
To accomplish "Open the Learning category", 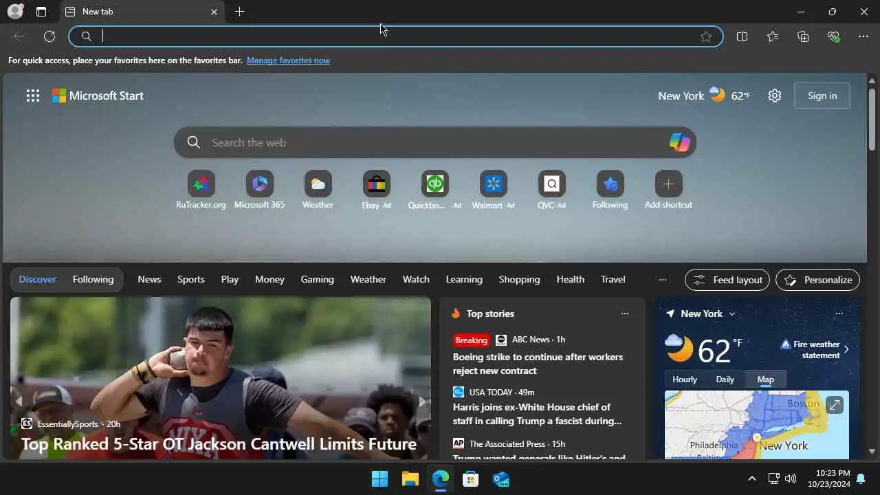I will pyautogui.click(x=464, y=279).
